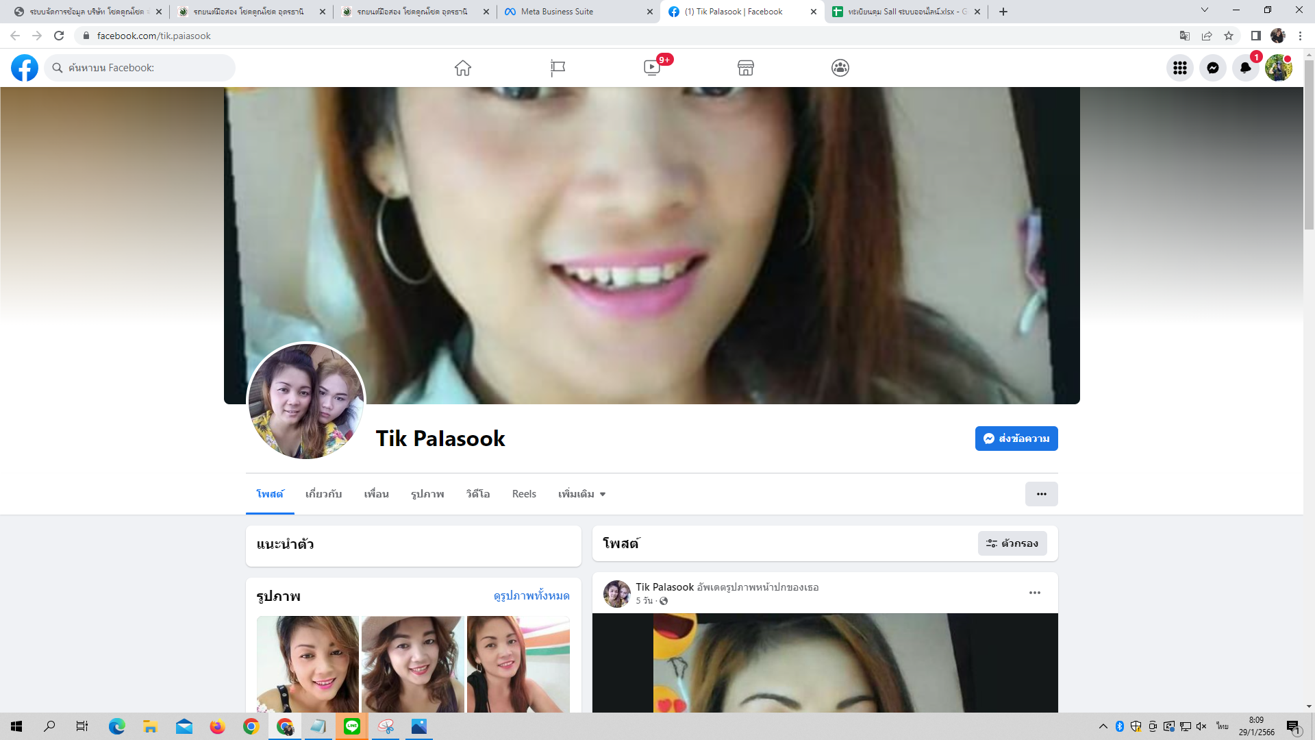The image size is (1315, 740).
Task: Go to Facebook Home icon
Action: pos(463,68)
